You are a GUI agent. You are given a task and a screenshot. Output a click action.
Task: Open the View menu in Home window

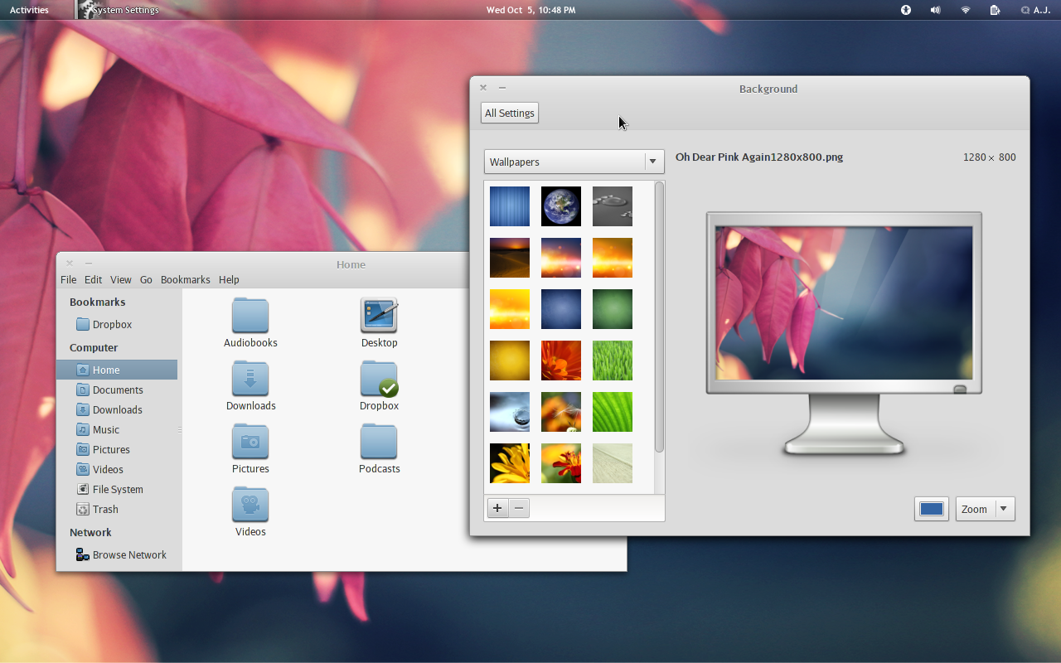[121, 279]
